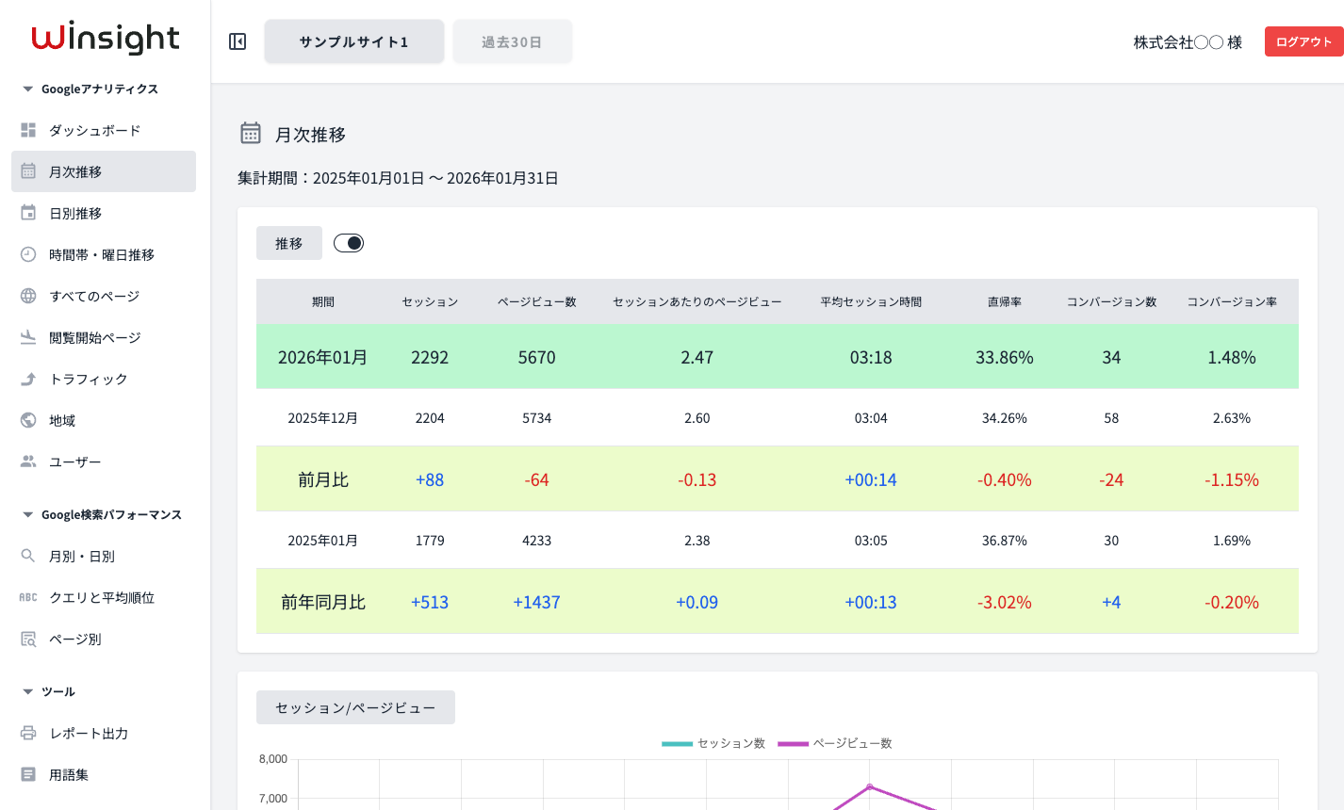Click the +1437 pageview difference
The height and width of the screenshot is (810, 1344).
click(x=537, y=602)
